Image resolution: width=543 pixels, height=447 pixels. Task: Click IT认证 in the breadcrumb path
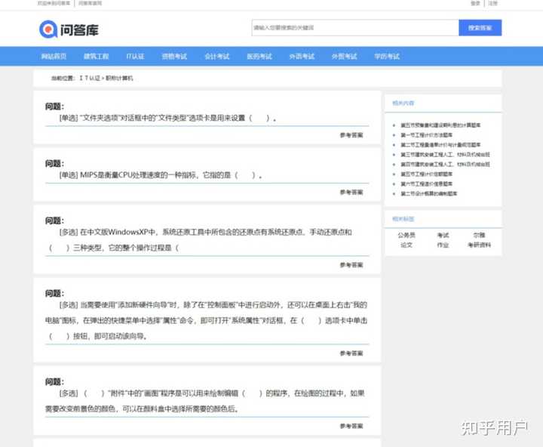pos(89,78)
